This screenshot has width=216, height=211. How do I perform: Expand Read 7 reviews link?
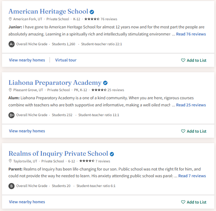pyautogui.click(x=192, y=176)
